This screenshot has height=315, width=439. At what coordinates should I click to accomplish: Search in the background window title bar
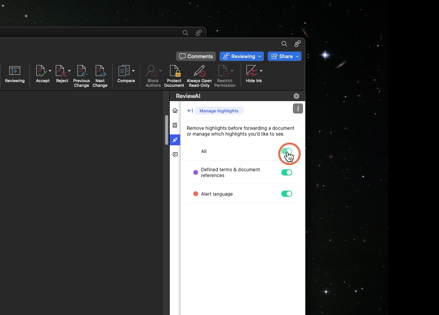185,33
